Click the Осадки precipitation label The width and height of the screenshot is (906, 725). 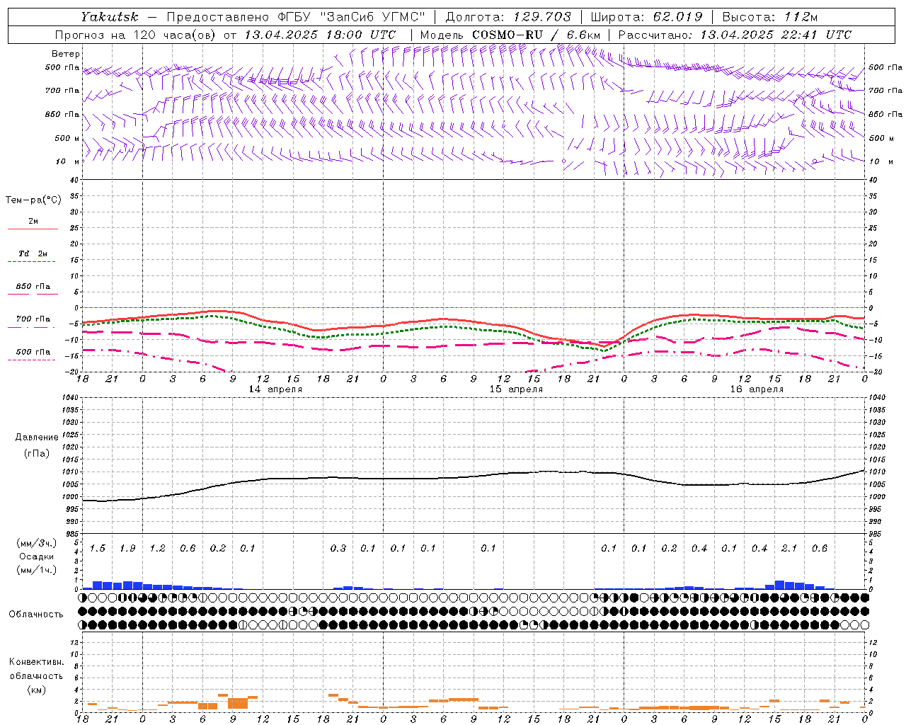36,556
